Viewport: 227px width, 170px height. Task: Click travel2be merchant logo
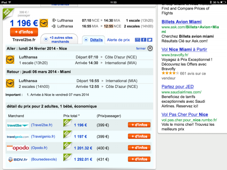[18, 125]
